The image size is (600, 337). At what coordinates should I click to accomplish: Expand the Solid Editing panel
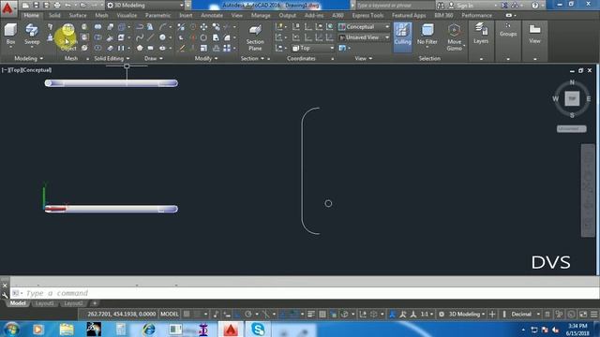[x=112, y=58]
